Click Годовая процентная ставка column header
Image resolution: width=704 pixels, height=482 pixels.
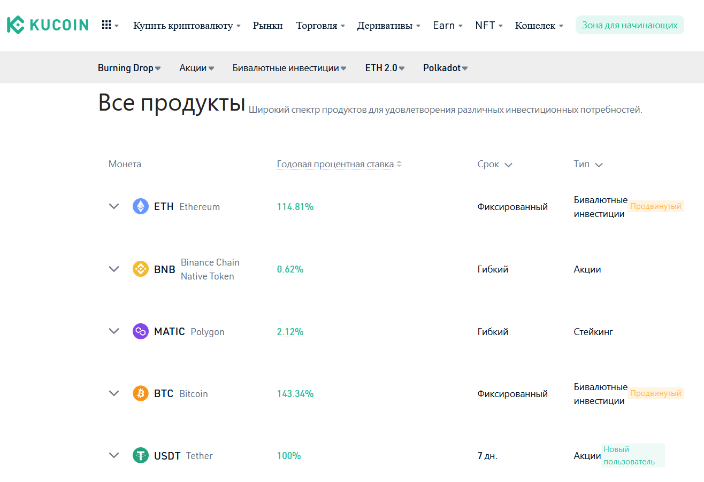(x=335, y=164)
